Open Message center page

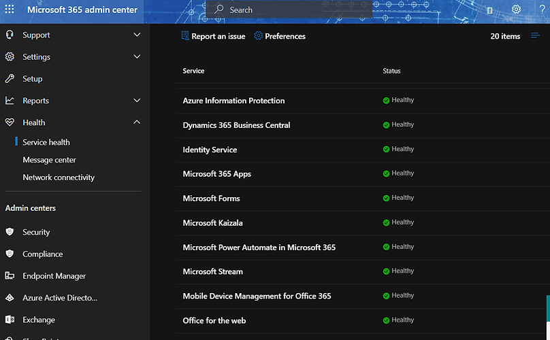49,160
